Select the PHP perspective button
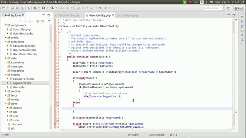This screenshot has height=138, width=246. coord(239,8)
